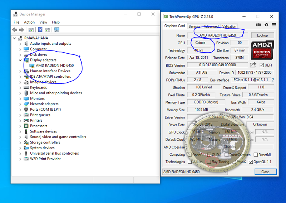Select Software devices in the tree
Viewport: 286px width, 203px height.
43,131
